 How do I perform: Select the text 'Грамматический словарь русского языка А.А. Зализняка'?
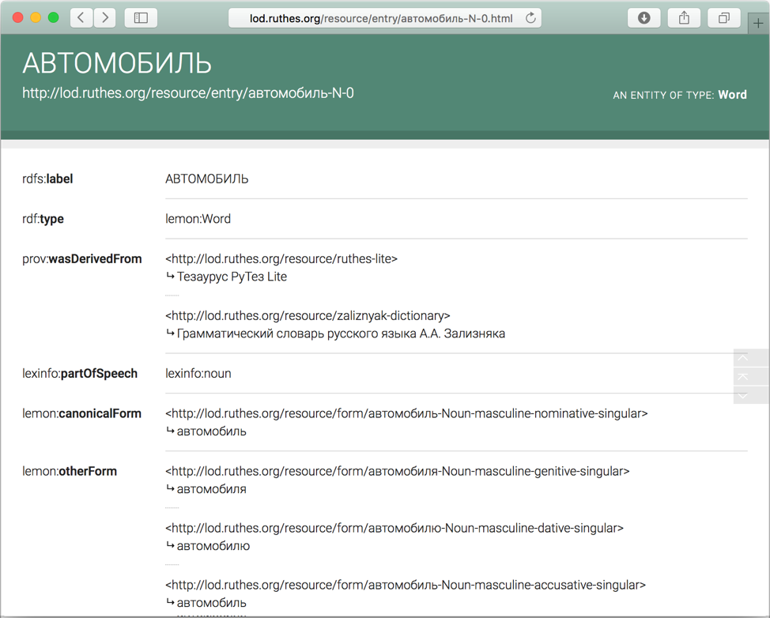click(x=341, y=333)
